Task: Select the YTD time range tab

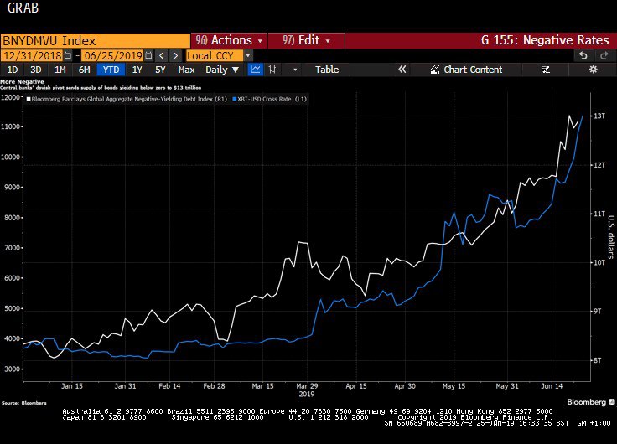Action: tap(111, 70)
